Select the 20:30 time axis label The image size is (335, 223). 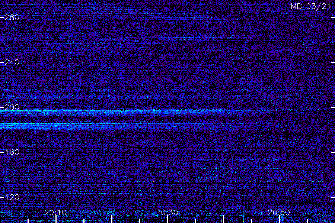point(167,213)
